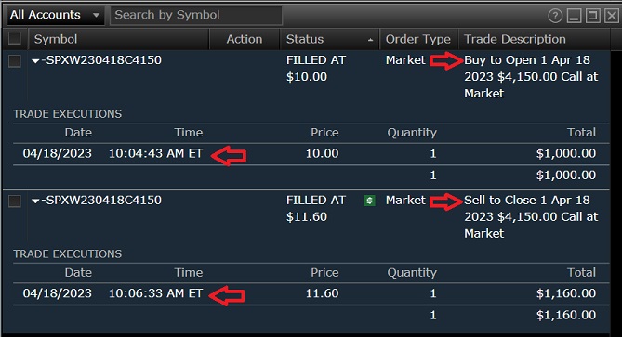Select the 10:04:43 AM execution row

click(x=311, y=154)
